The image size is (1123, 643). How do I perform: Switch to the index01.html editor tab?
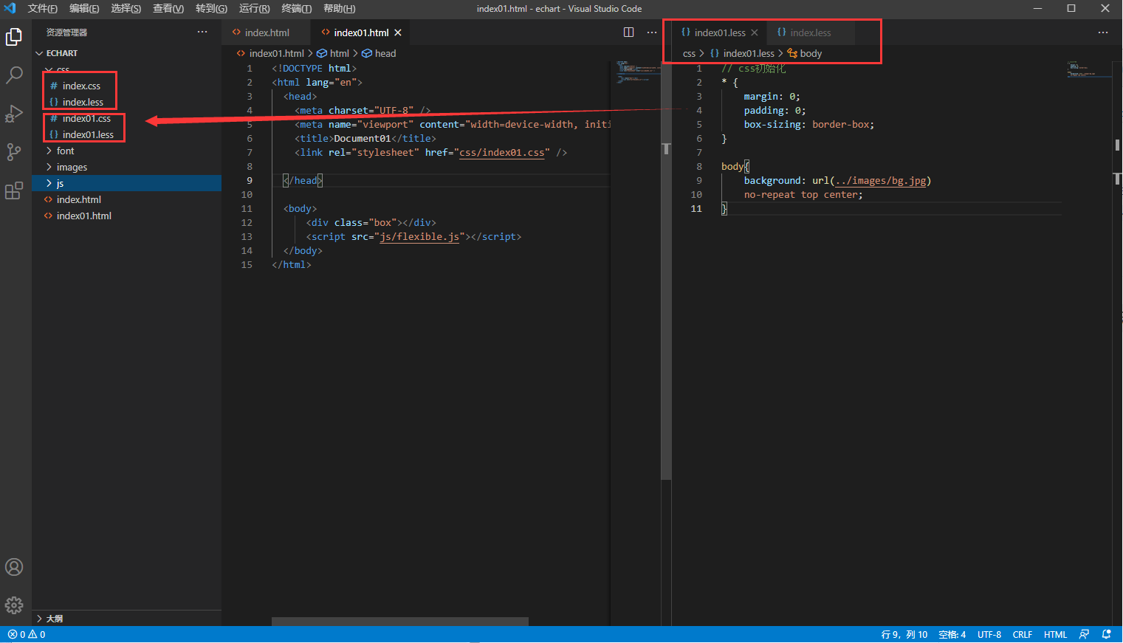[361, 32]
